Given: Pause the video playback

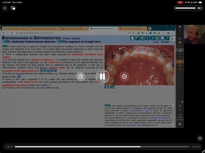Looking at the screenshot, I should 102,76.
